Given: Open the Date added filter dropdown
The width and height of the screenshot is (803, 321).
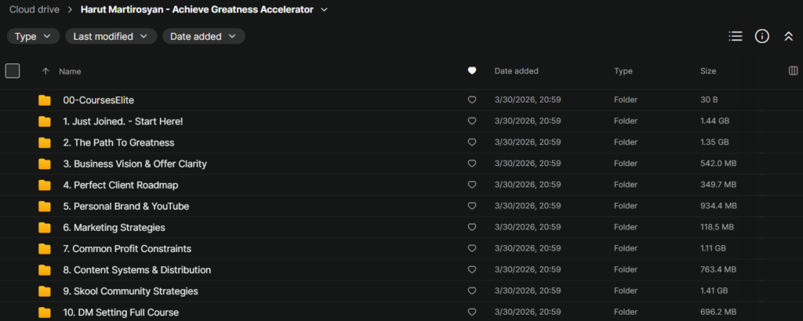Looking at the screenshot, I should (x=203, y=36).
